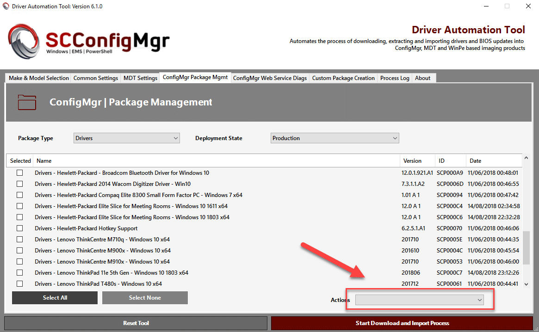The height and width of the screenshot is (332, 539).
Task: Start the Download and Import Process
Action: click(403, 323)
